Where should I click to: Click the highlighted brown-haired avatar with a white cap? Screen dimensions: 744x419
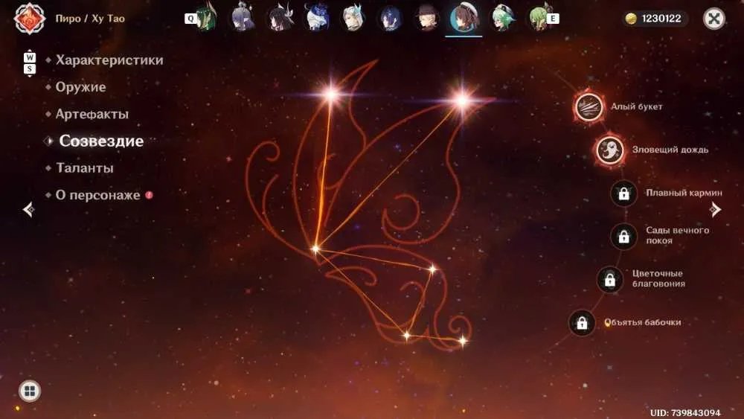(464, 19)
